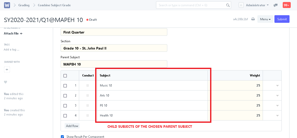Click the Administrator avatar icon
Image resolution: width=297 pixels, height=138 pixels.
tap(241, 5)
